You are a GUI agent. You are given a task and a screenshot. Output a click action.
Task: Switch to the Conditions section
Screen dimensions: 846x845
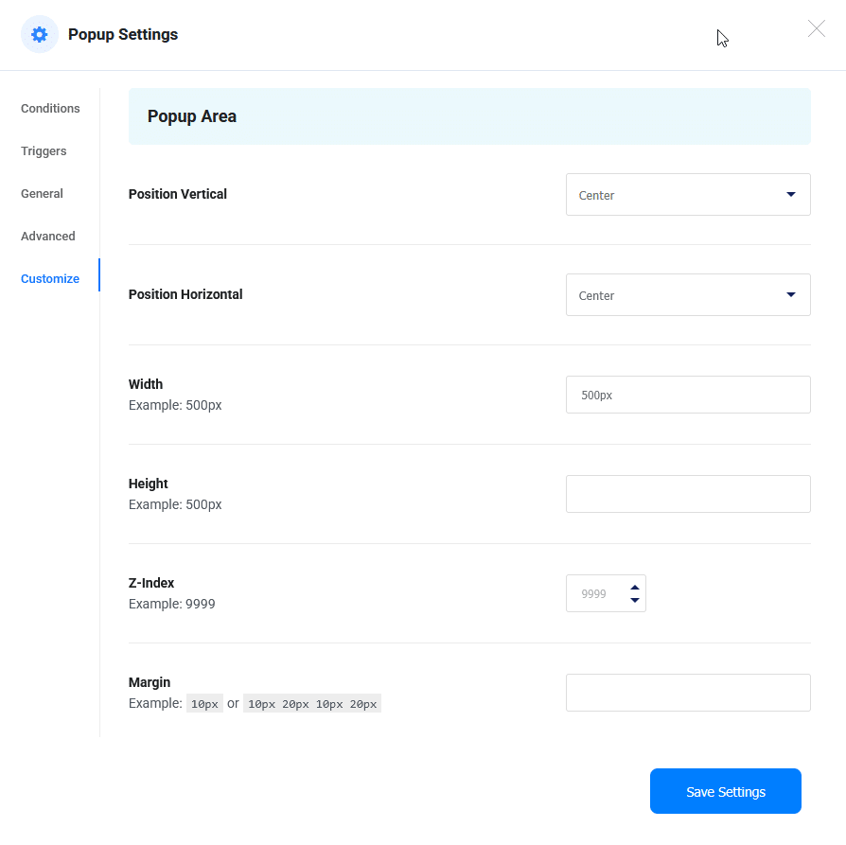[x=49, y=108]
